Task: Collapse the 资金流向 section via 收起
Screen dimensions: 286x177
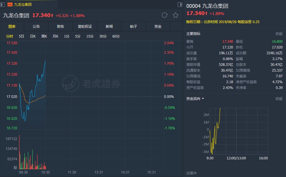Action: (279, 98)
